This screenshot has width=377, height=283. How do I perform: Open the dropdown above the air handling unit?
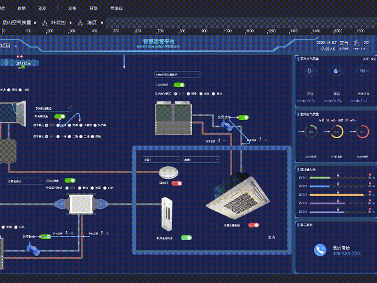coord(25,181)
